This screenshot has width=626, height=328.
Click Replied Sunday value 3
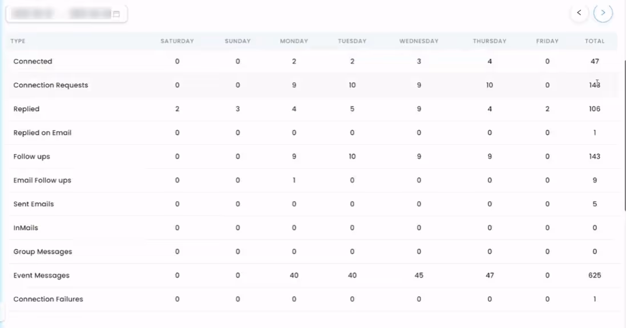[x=237, y=109]
